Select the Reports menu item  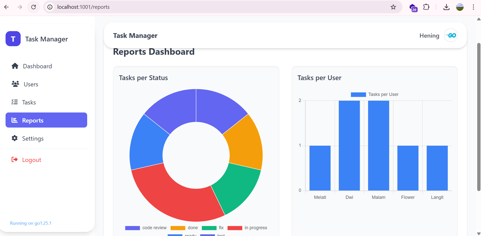click(46, 120)
